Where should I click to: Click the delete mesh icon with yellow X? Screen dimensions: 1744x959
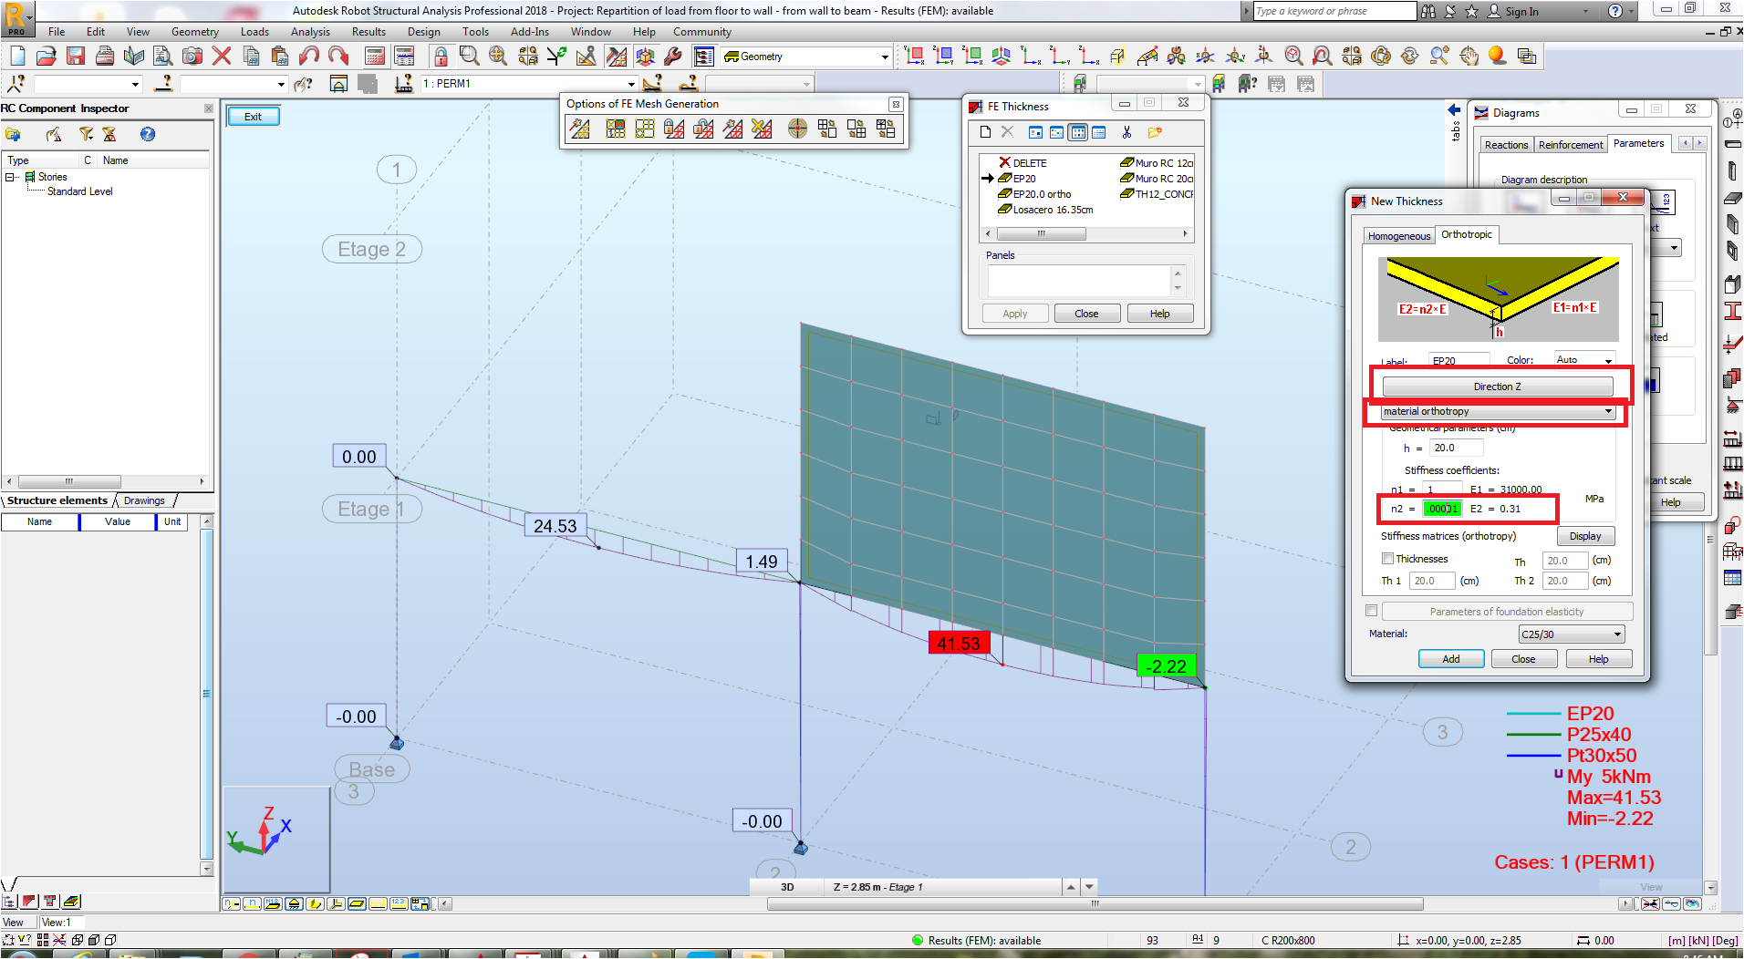[x=762, y=129]
